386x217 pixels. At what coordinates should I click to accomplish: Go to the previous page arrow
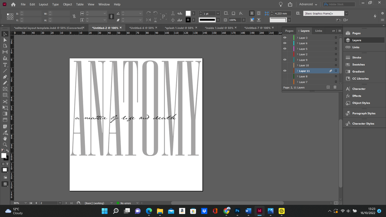coord(36,203)
